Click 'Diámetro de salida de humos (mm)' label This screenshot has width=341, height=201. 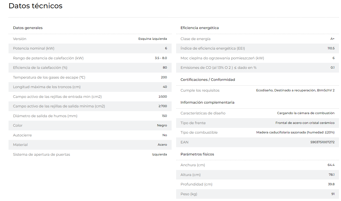tap(45, 116)
